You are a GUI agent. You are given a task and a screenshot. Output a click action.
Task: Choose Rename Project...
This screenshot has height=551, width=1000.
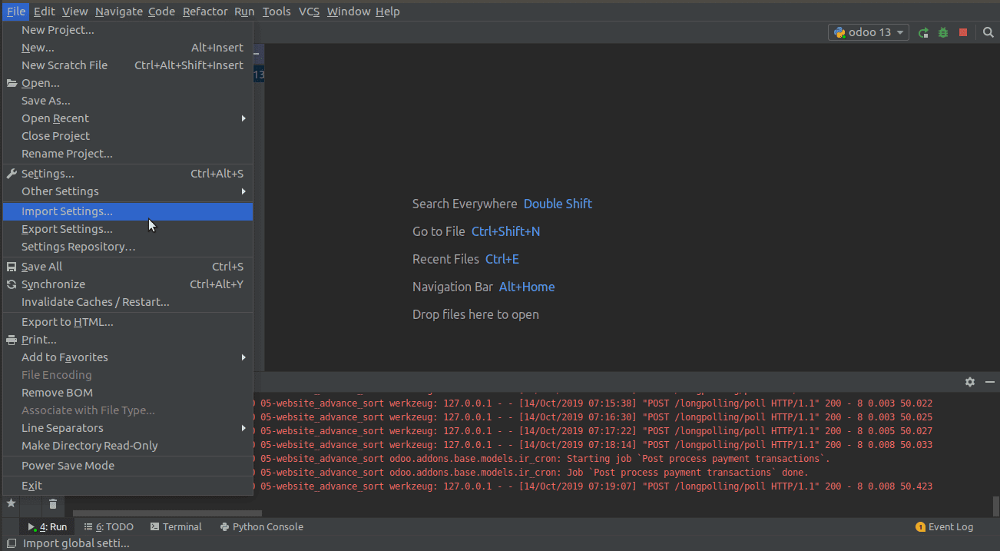pyautogui.click(x=127, y=154)
